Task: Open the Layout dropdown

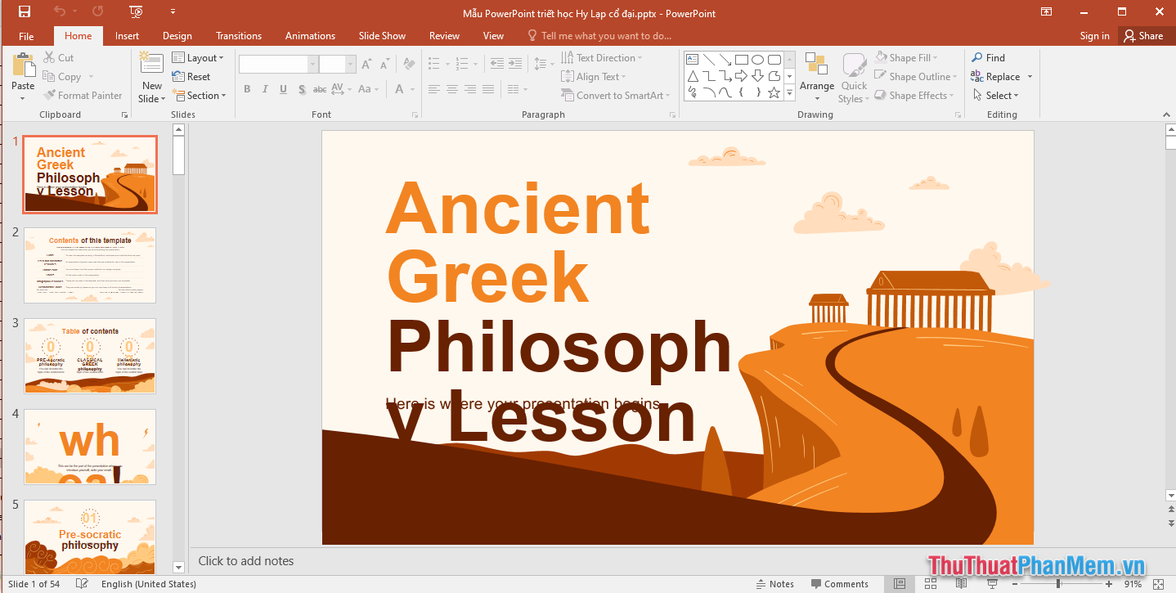Action: click(x=199, y=57)
